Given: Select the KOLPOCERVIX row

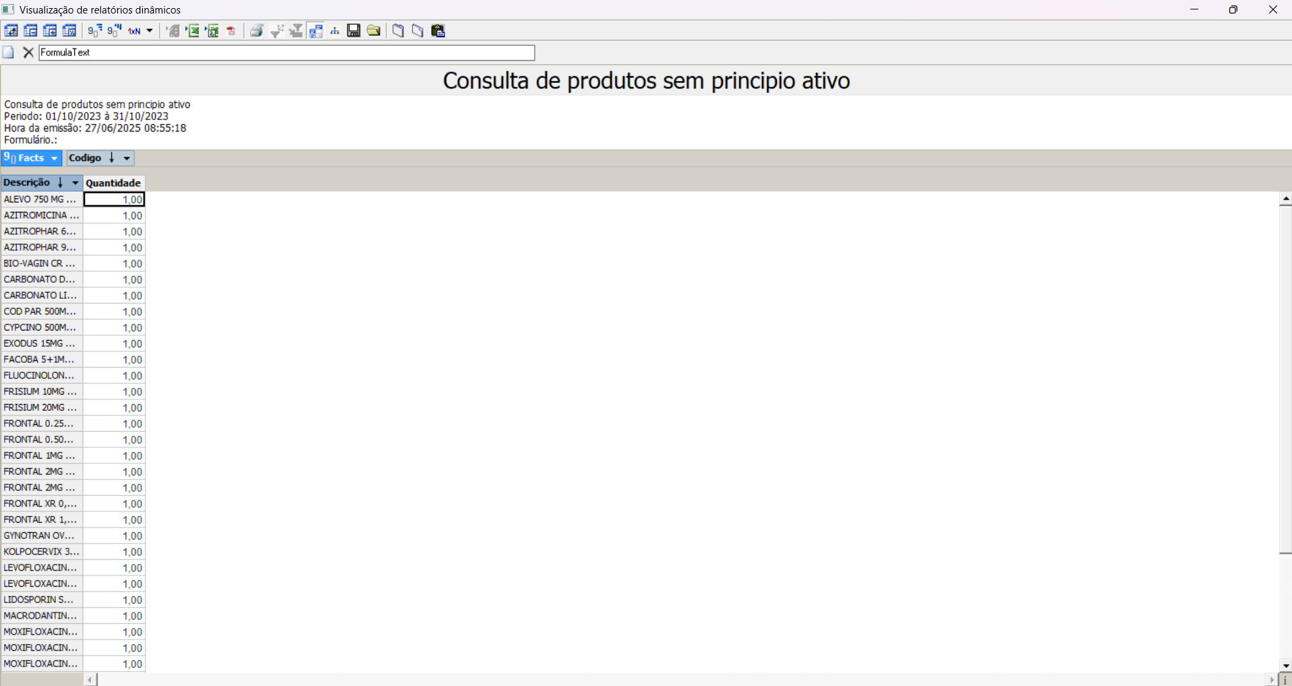Looking at the screenshot, I should click(x=42, y=552).
